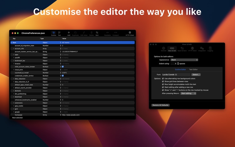Open General preferences pane
This screenshot has height=147, width=235.
pos(164,49)
